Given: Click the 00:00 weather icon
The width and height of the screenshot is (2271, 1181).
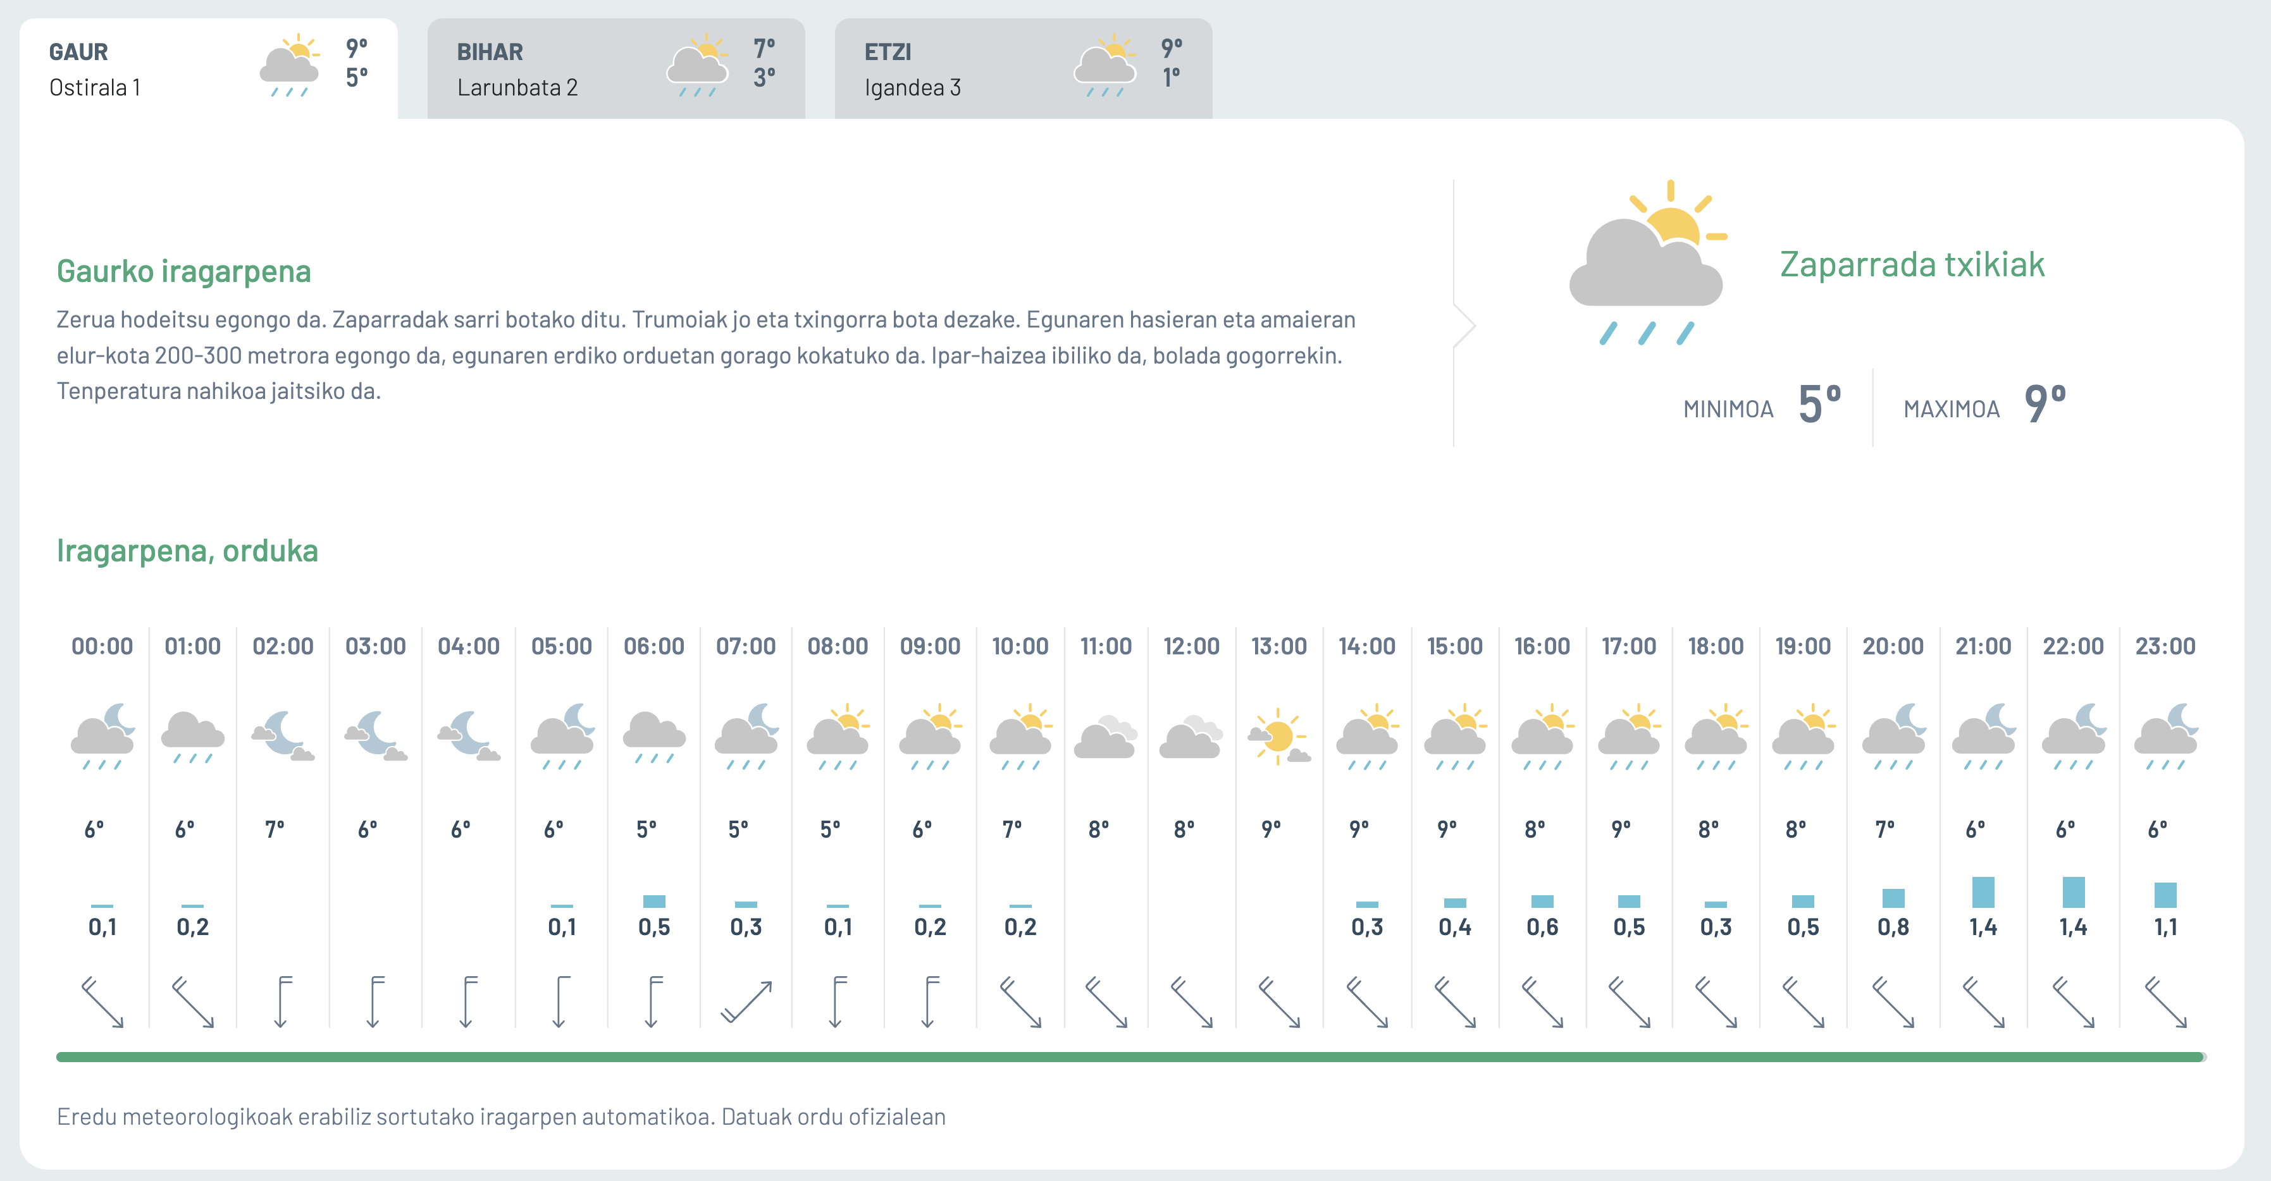Looking at the screenshot, I should pos(103,737).
